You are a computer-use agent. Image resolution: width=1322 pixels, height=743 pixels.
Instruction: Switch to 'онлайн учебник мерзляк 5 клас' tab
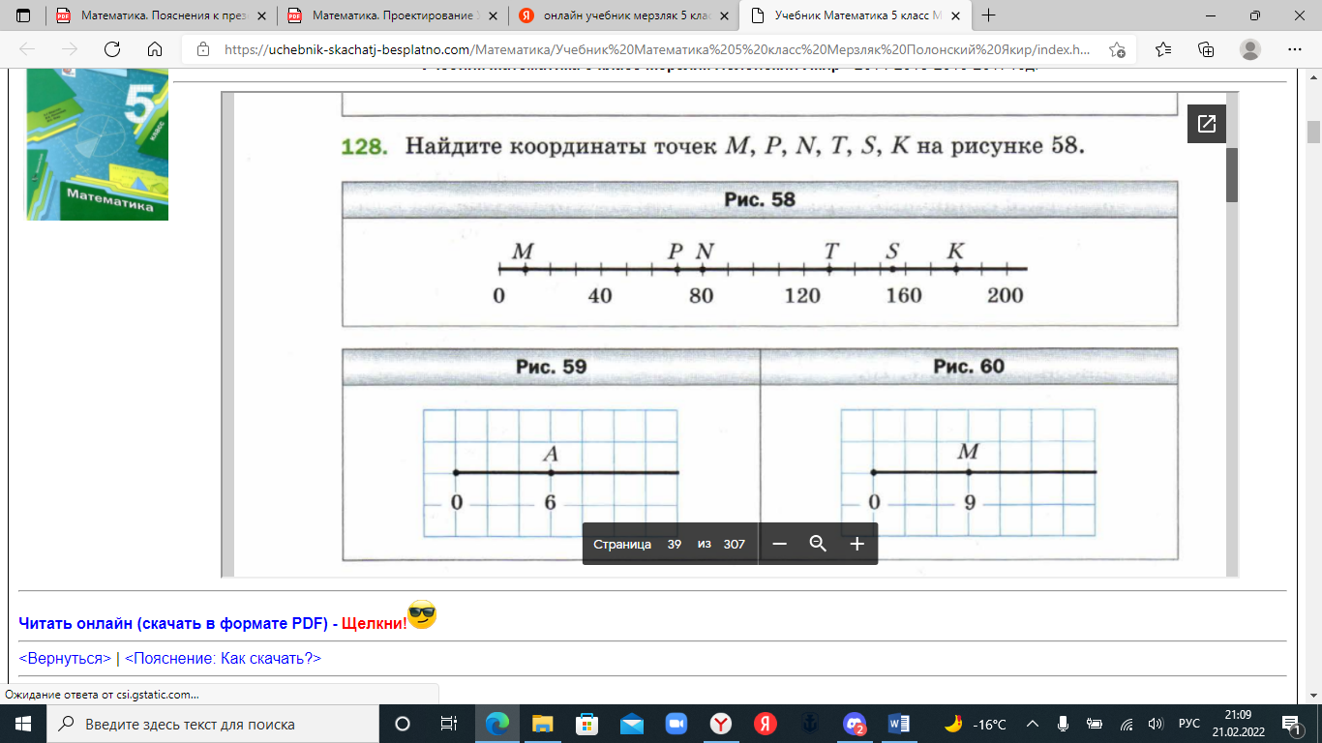622,15
